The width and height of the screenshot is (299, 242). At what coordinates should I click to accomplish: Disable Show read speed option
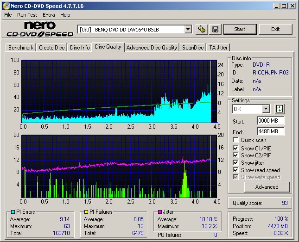tap(236, 170)
